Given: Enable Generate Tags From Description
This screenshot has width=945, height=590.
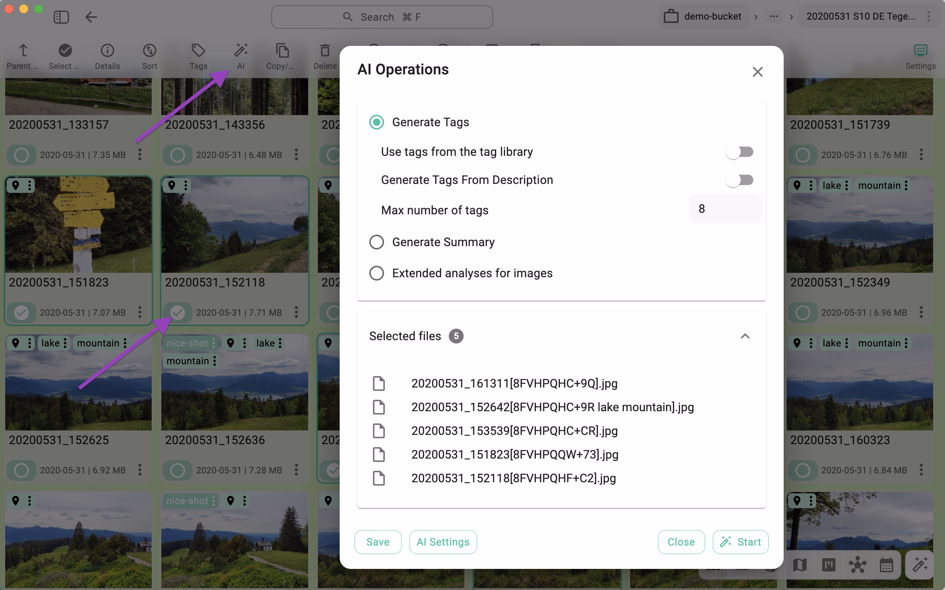Looking at the screenshot, I should pos(740,180).
